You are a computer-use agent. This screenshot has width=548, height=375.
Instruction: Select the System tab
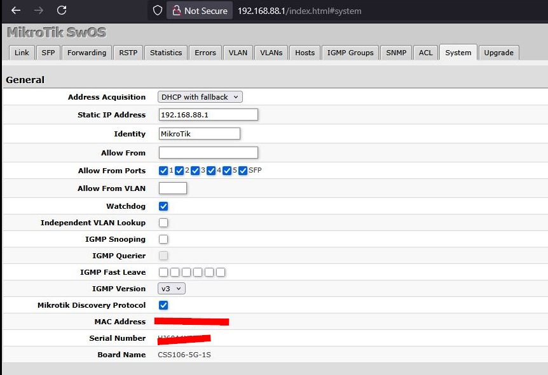coord(458,52)
